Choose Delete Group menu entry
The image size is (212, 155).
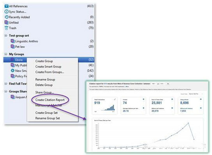coord(44,85)
